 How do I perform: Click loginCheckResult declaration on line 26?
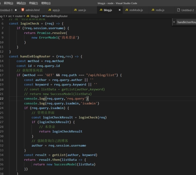(x=58, y=118)
